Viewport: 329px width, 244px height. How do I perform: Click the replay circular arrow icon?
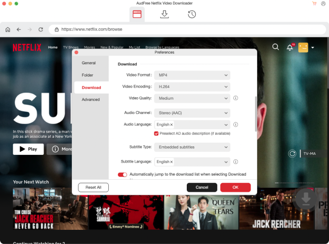click(292, 153)
